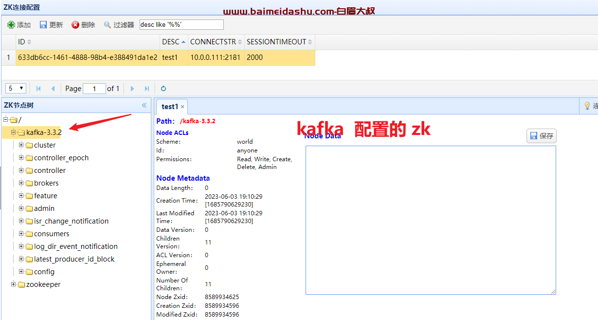Focus the filter text field with desc like
Viewport: 598px width, 320px height.
coord(181,24)
